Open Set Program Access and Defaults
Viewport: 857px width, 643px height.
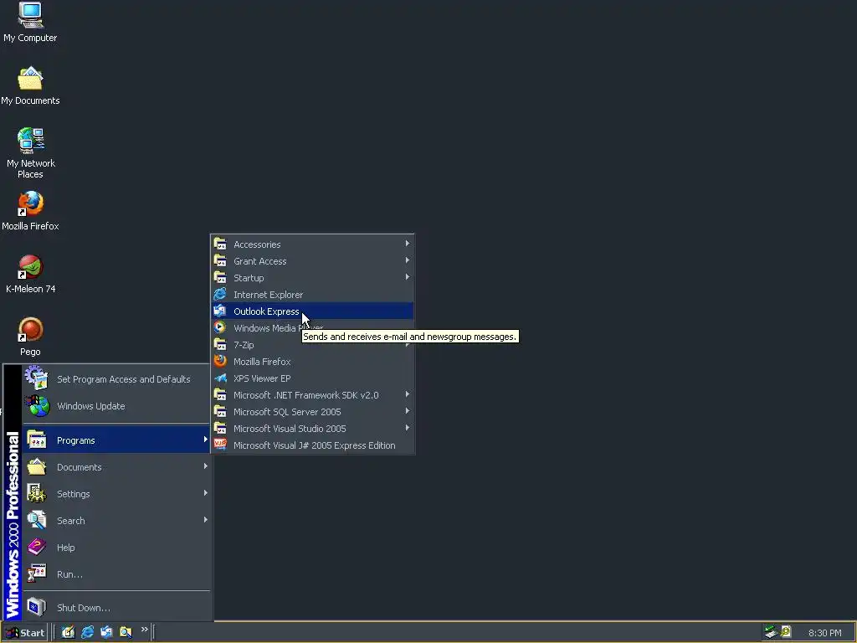(x=115, y=379)
